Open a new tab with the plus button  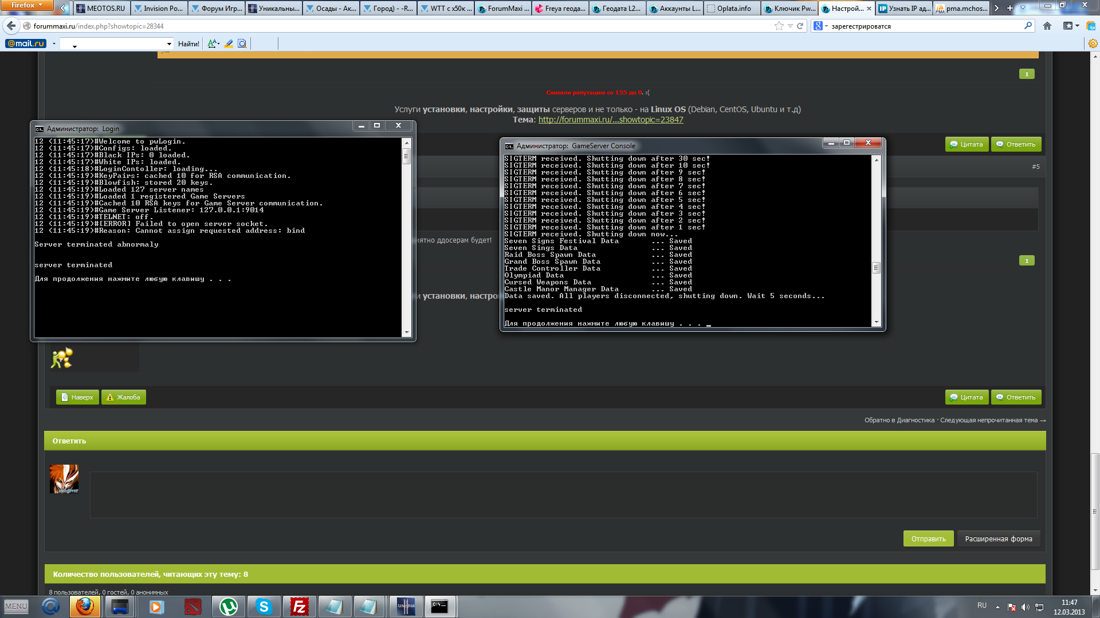[x=1010, y=8]
